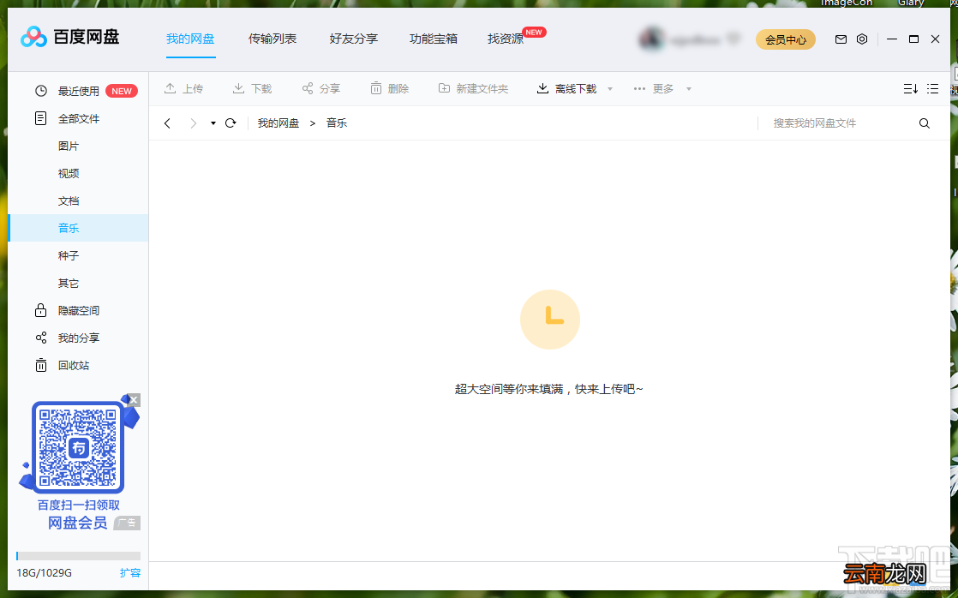Click the search magnifier icon

click(x=925, y=123)
